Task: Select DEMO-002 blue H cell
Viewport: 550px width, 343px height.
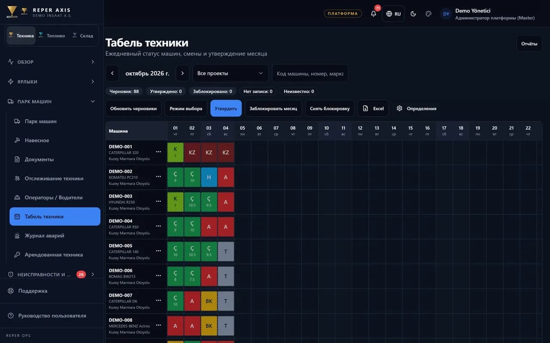Action: [x=209, y=177]
